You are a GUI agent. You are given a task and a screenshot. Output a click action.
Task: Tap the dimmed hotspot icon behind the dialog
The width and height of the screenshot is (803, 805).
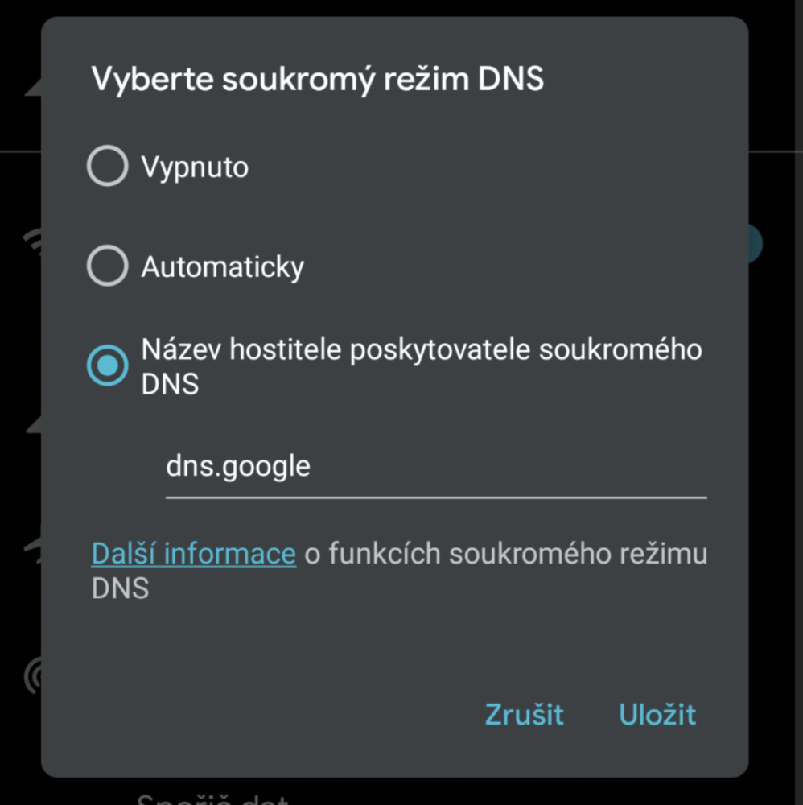pyautogui.click(x=32, y=678)
